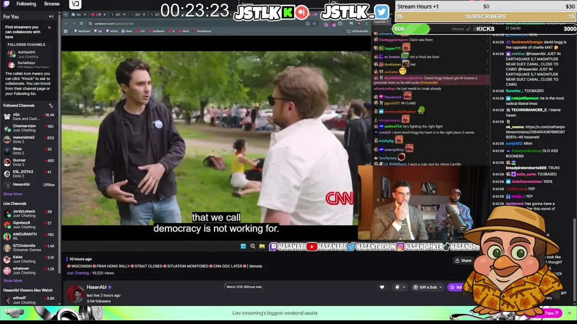The width and height of the screenshot is (577, 324).
Task: Click the Share button
Action: 463,261
